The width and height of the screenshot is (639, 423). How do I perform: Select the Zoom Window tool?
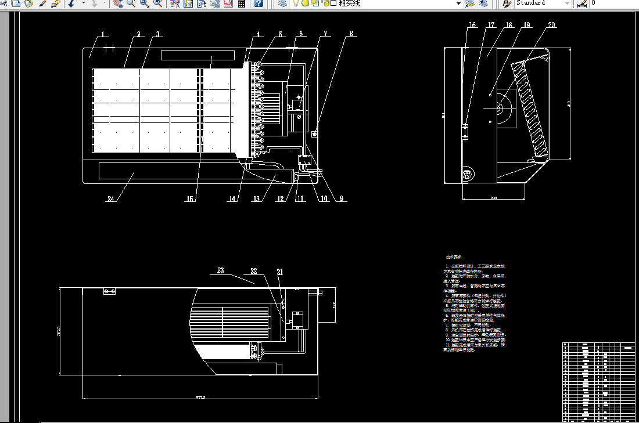144,3
